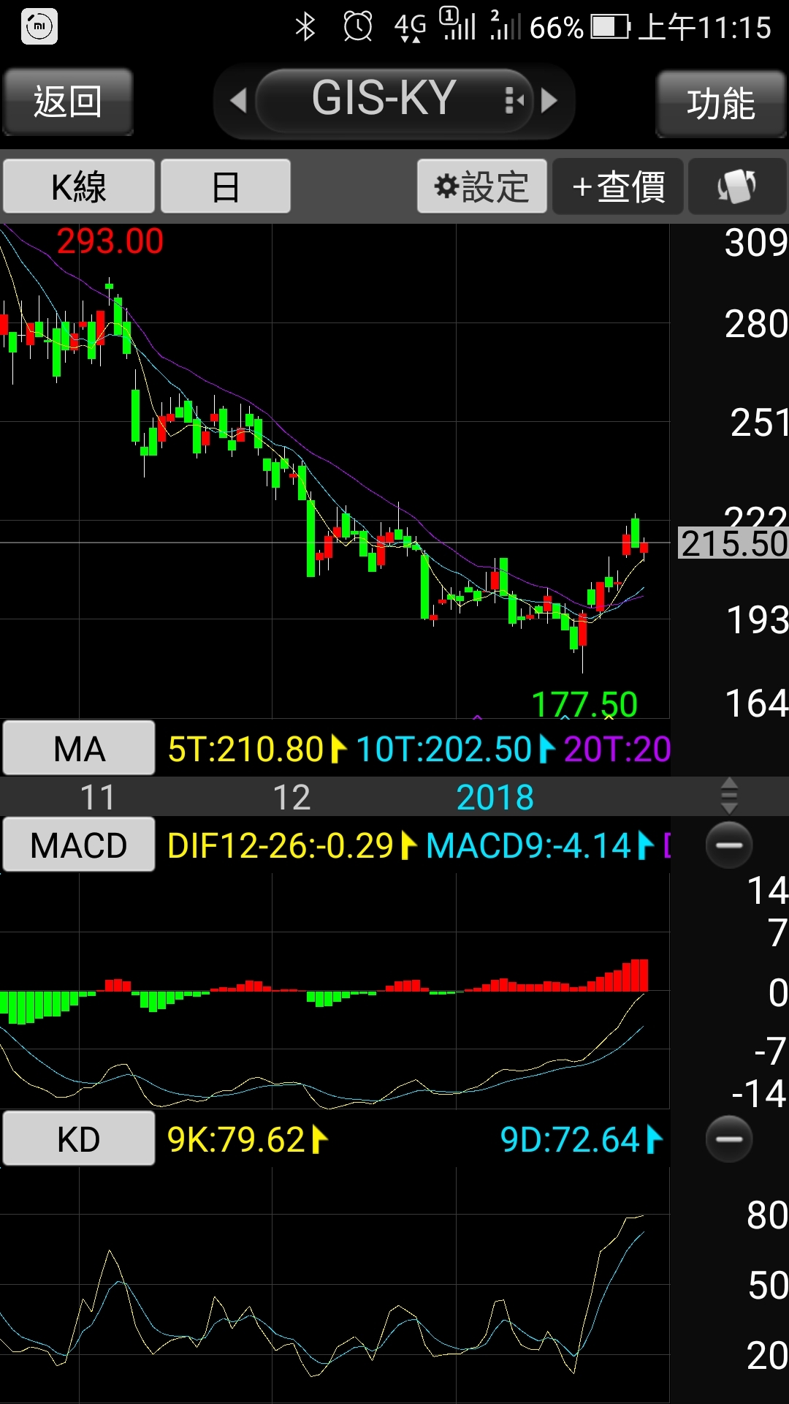This screenshot has height=1404, width=789.
Task: Tap the 4G signal indicator
Action: click(x=410, y=27)
